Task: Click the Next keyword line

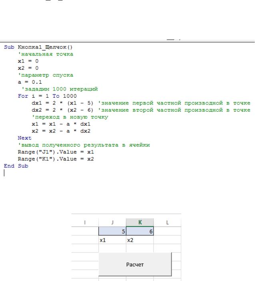Action: pos(24,138)
